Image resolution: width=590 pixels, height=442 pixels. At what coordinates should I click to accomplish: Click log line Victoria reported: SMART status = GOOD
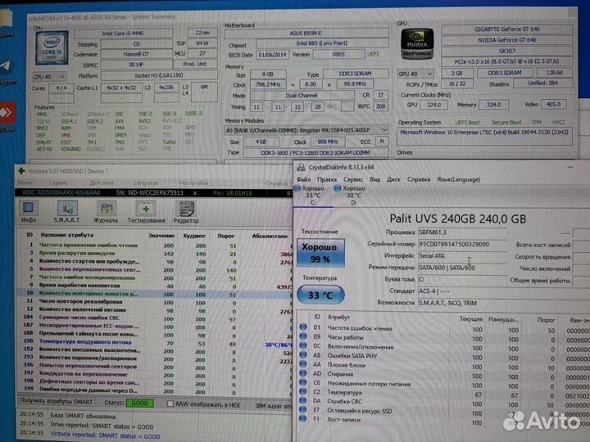106,436
